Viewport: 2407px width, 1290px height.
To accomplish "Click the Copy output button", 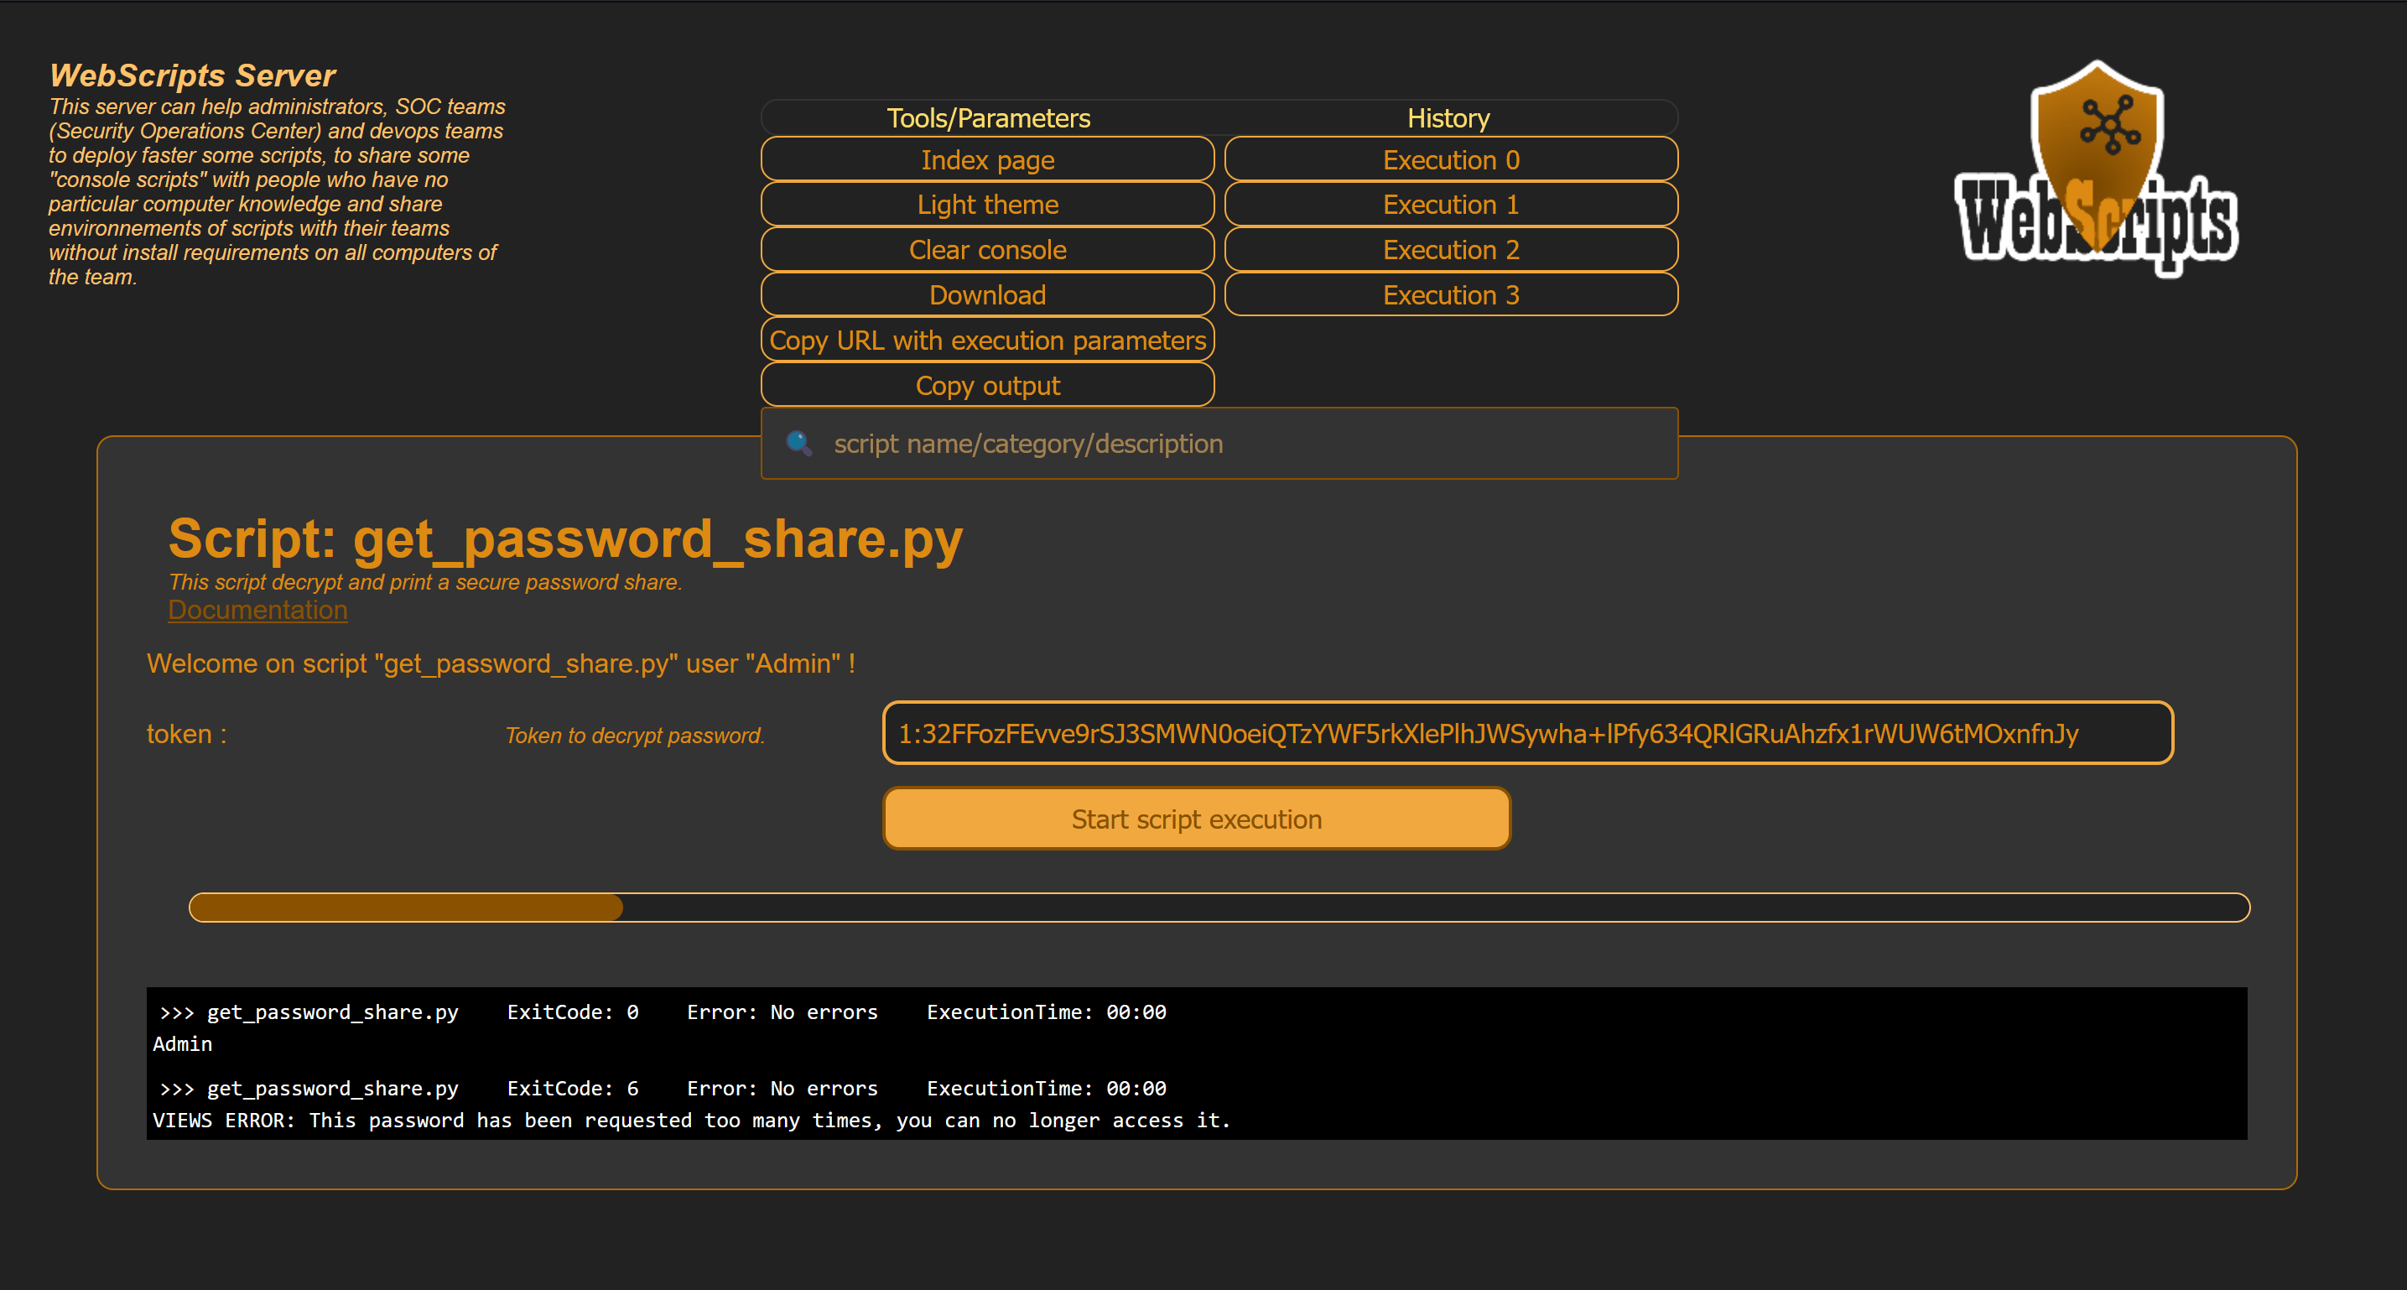I will (987, 386).
